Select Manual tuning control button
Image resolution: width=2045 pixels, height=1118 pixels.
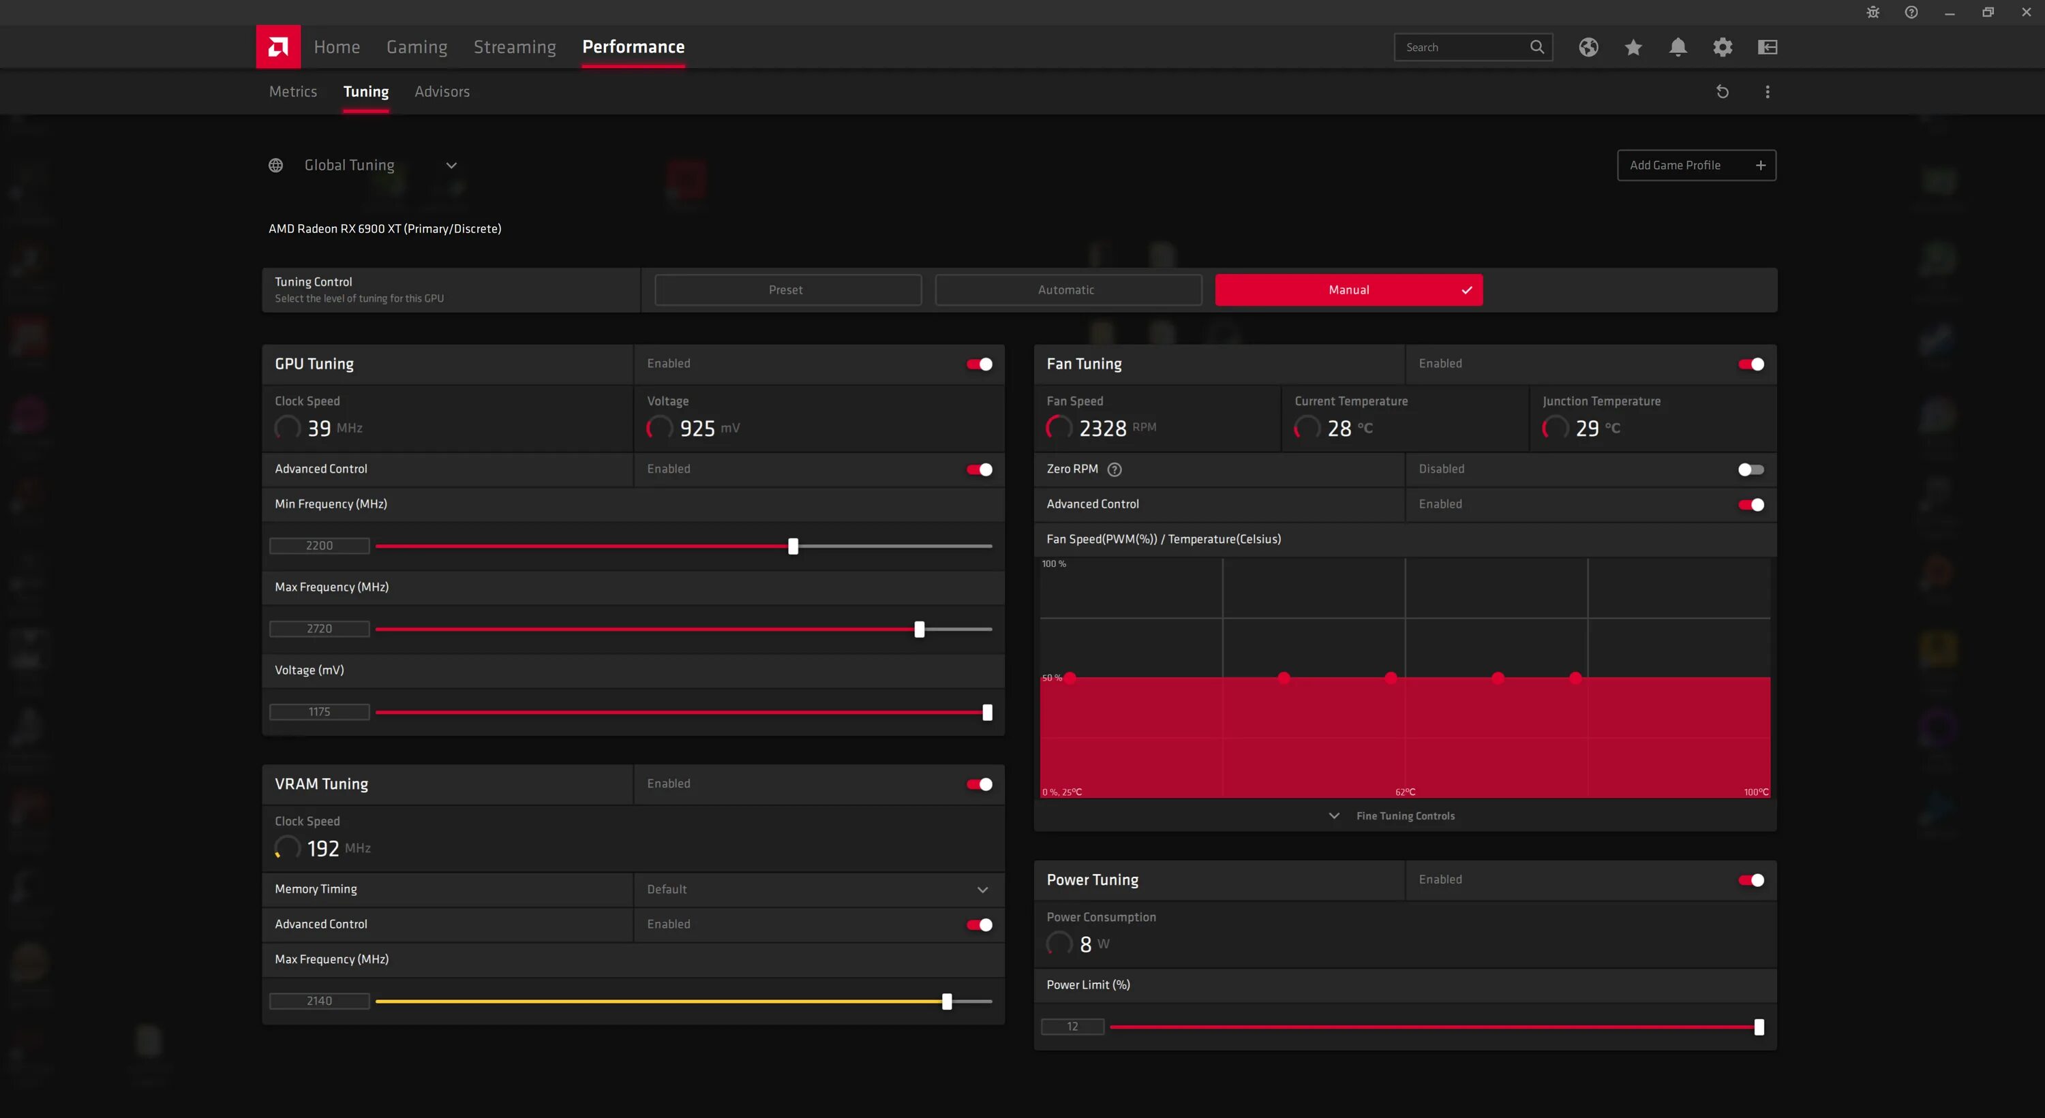click(1348, 289)
